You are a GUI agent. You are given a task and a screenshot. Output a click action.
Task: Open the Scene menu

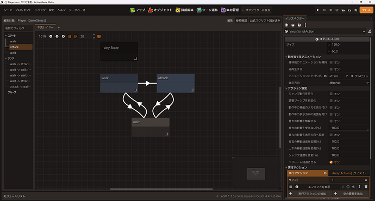[8, 10]
